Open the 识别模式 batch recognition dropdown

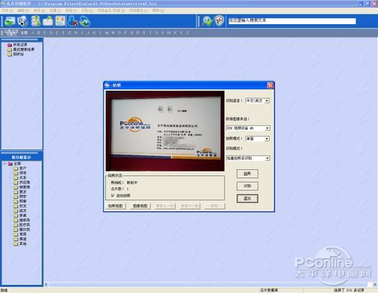pos(248,158)
